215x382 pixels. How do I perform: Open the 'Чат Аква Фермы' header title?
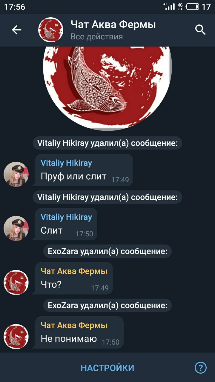pos(113,24)
